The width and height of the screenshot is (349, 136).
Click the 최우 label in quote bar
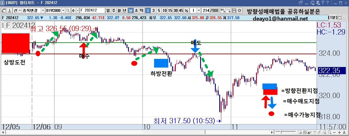153,18
